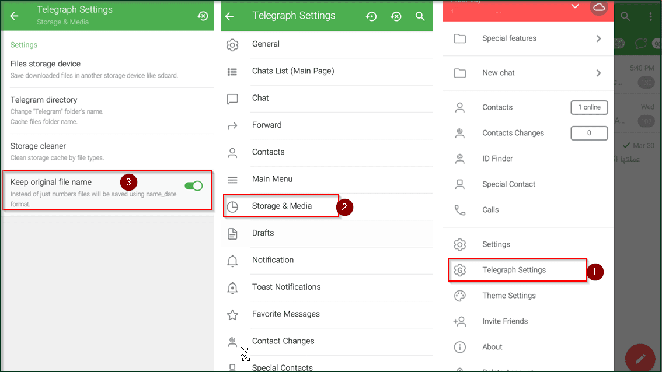Click the Favorite Messages star icon
The width and height of the screenshot is (662, 372).
click(232, 315)
